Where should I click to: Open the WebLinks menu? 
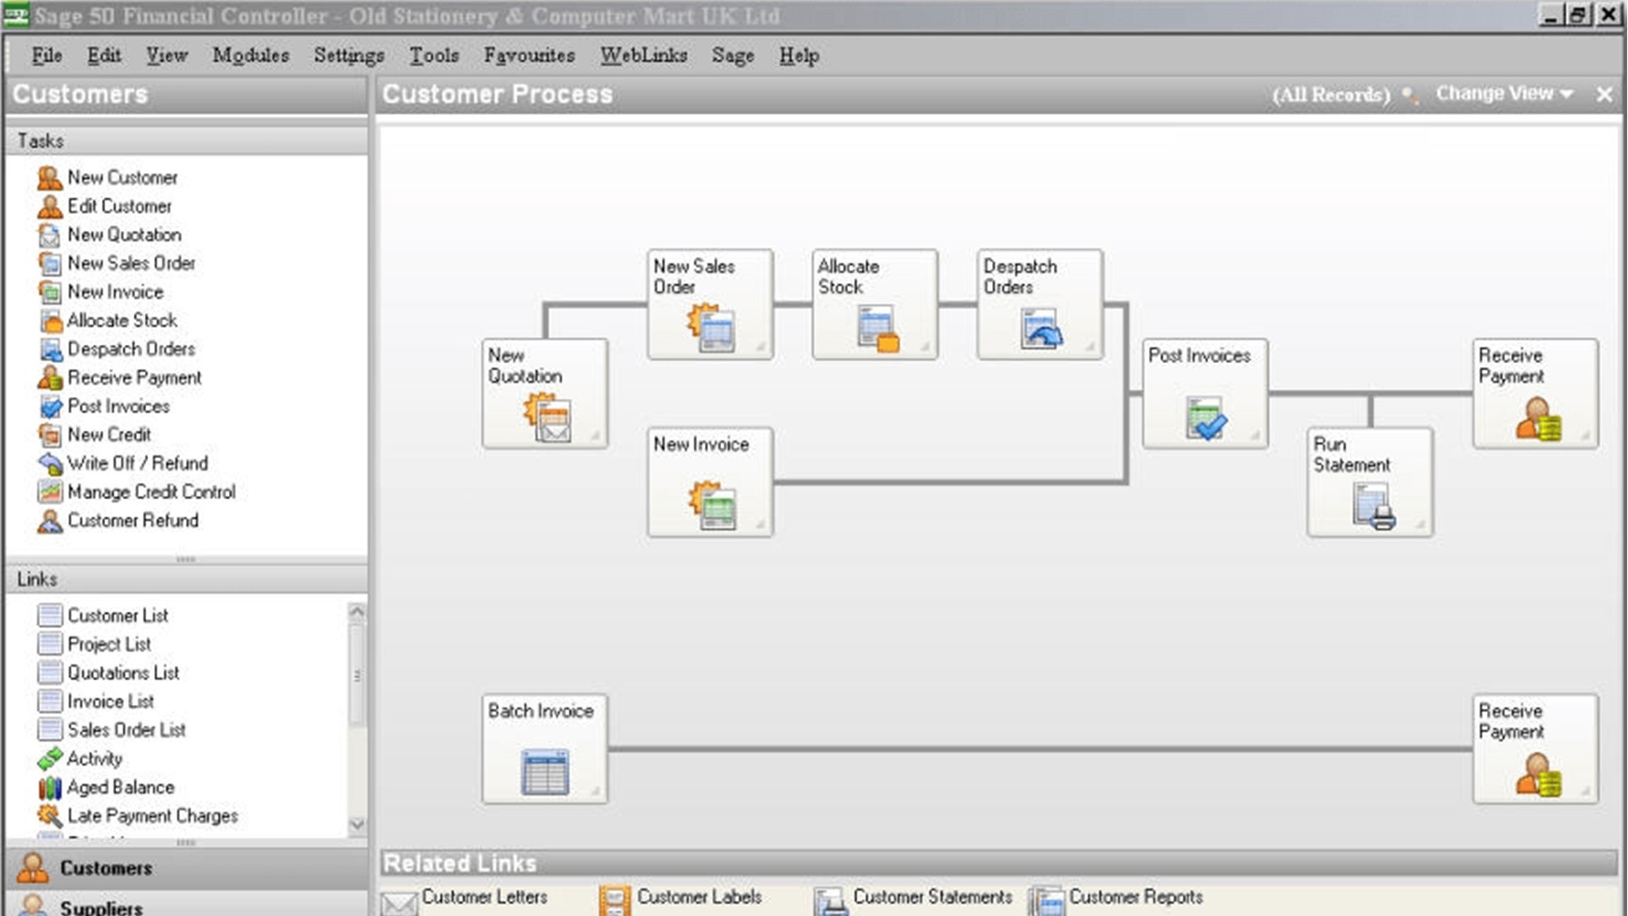tap(644, 55)
